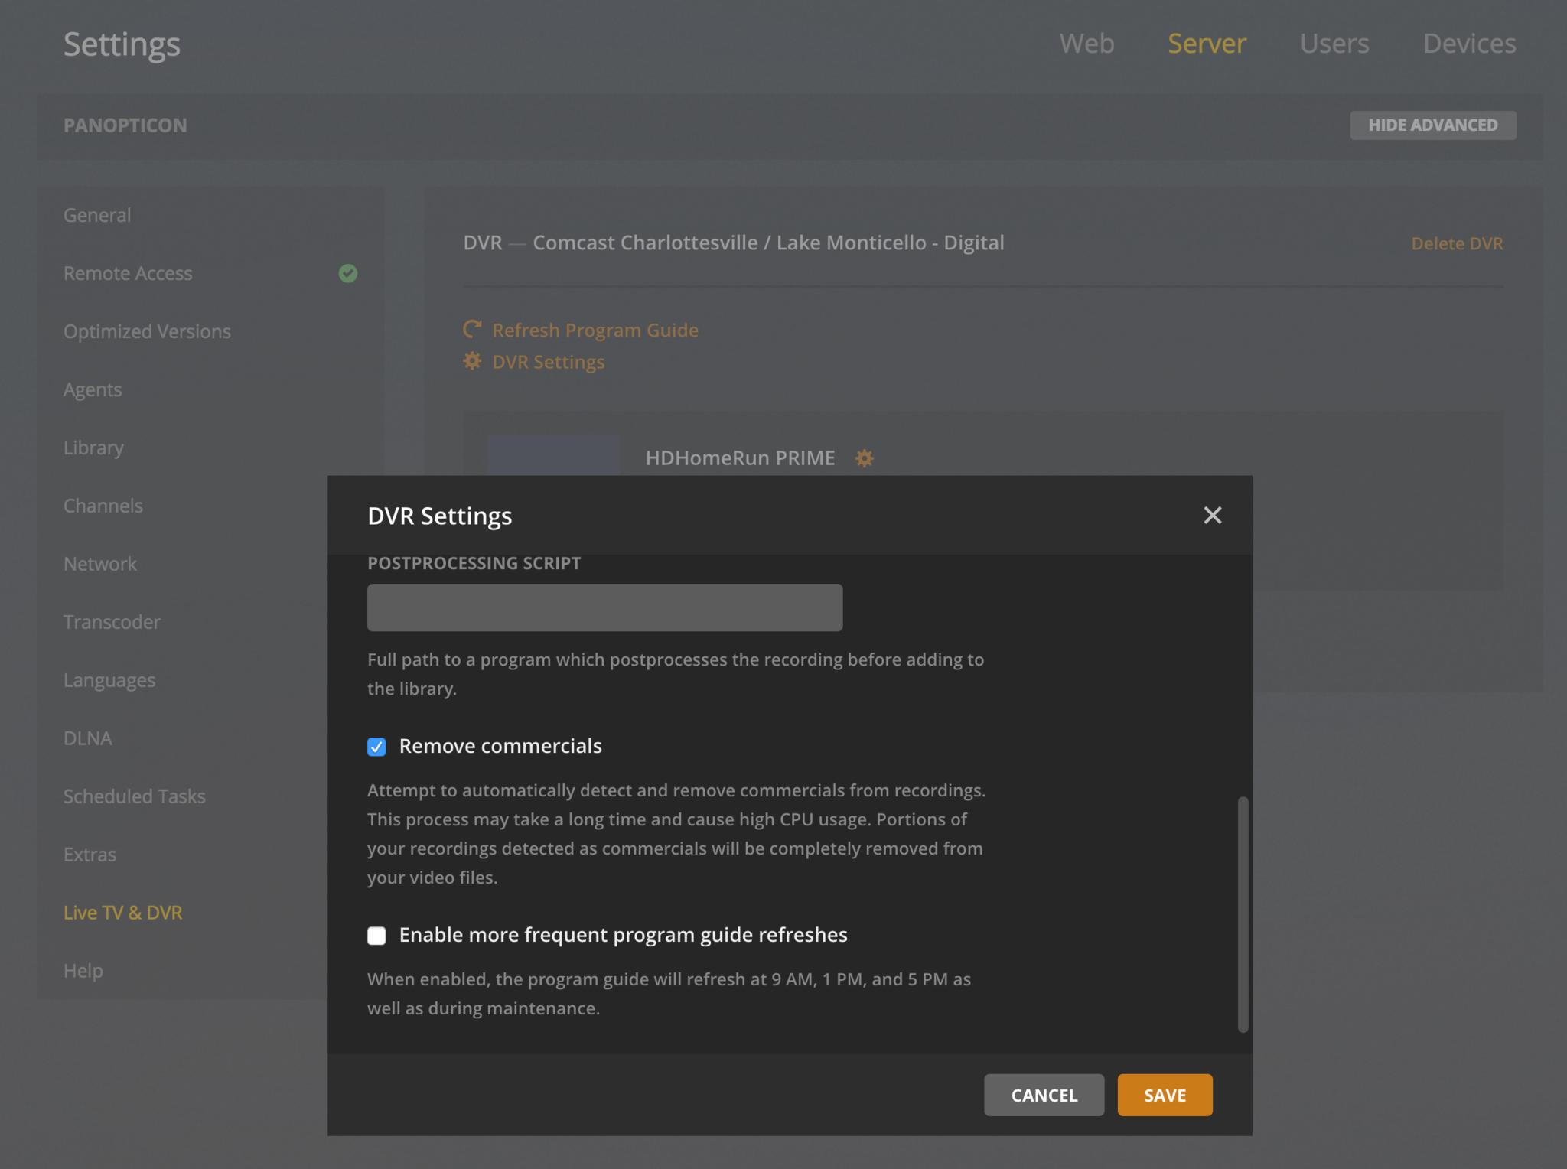Click the gear icon beside DVR Settings
This screenshot has height=1169, width=1567.
(472, 361)
